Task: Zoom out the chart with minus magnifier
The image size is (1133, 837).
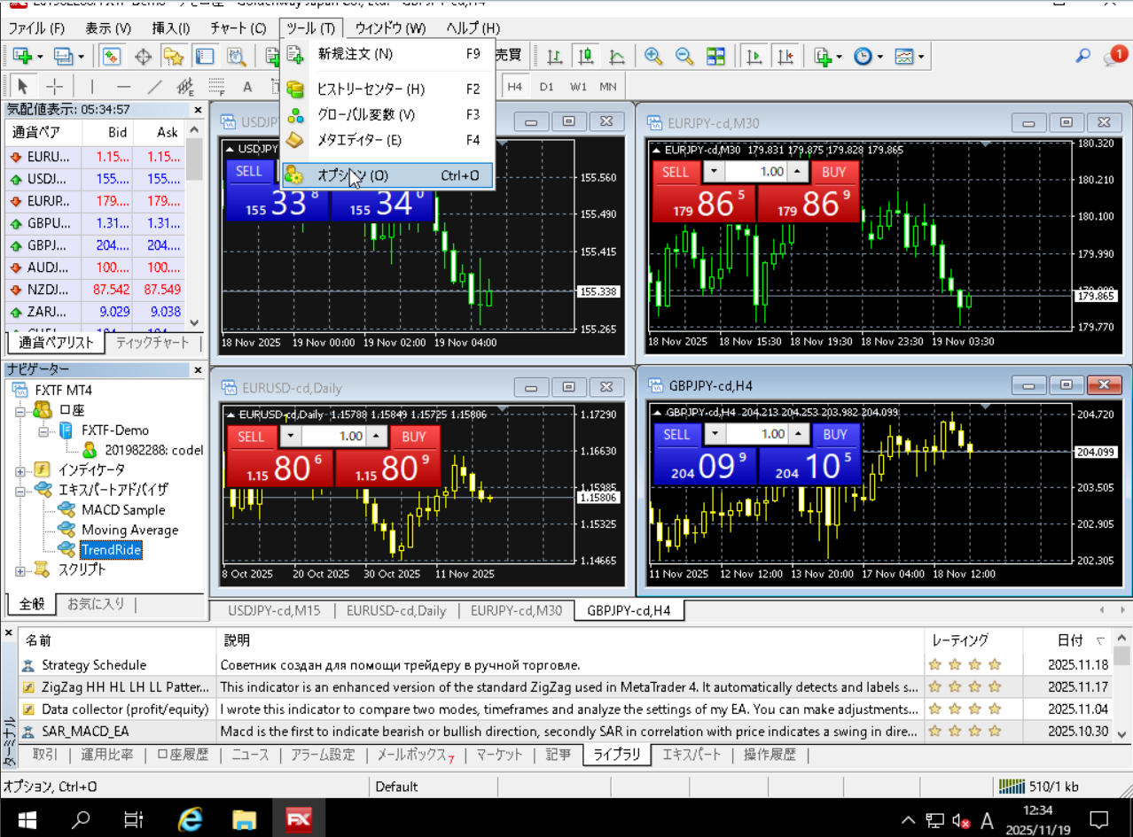Action: (x=684, y=57)
